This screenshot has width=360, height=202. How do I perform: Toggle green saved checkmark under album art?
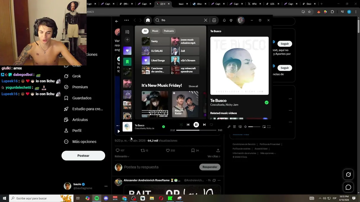pyautogui.click(x=266, y=103)
